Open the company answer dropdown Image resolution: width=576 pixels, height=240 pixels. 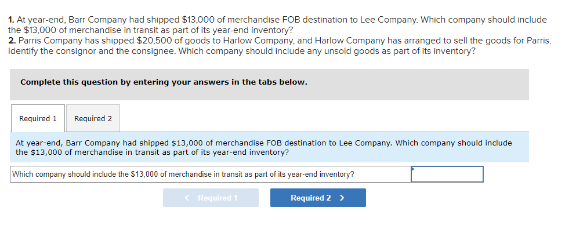pyautogui.click(x=447, y=174)
